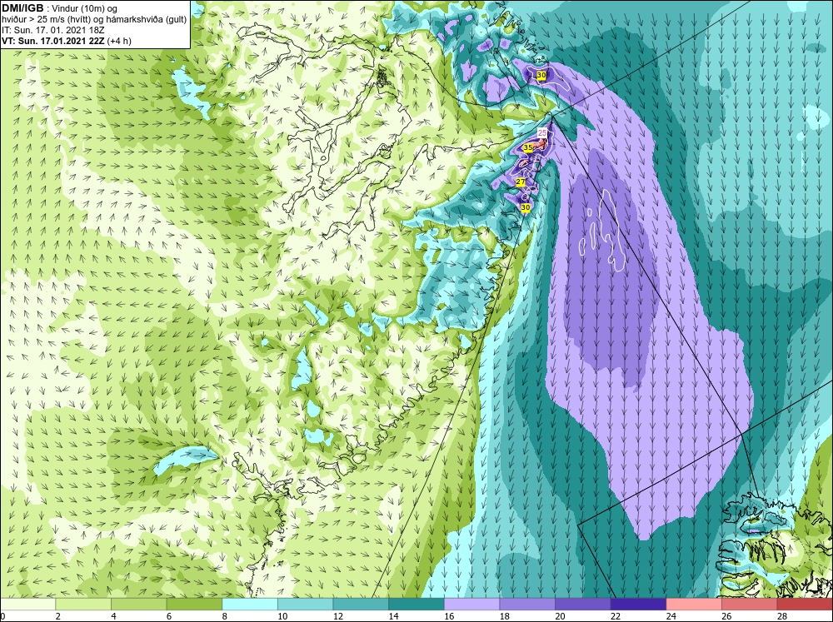
Task: Click the legend scale number 8
Action: pos(224,616)
